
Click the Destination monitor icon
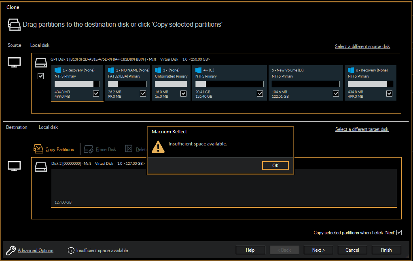pyautogui.click(x=14, y=166)
